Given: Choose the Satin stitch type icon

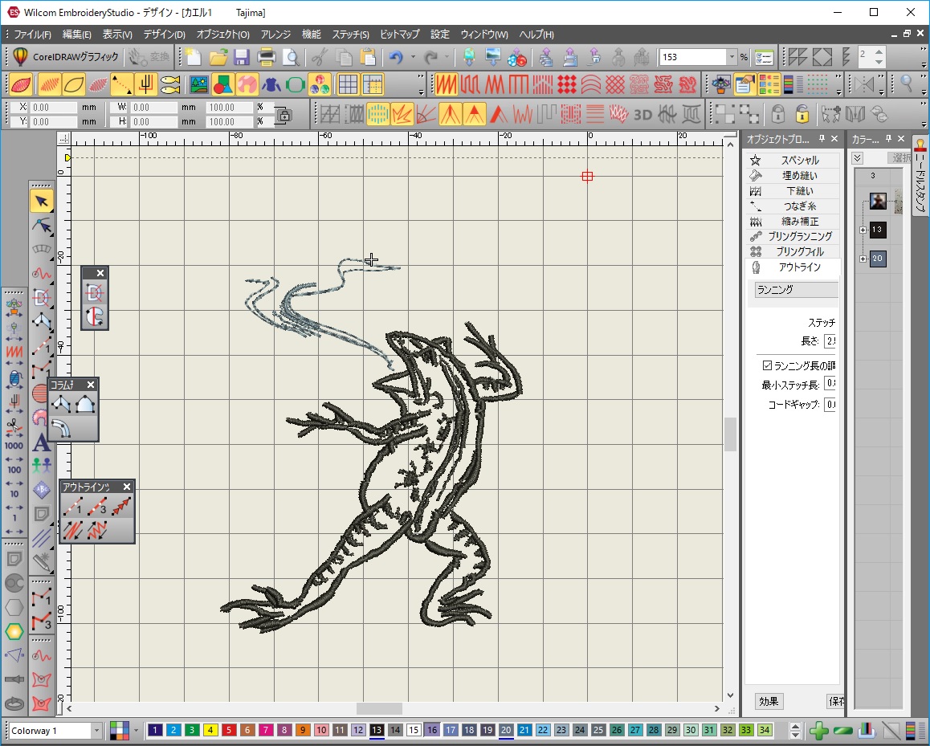Looking at the screenshot, I should click(x=446, y=85).
